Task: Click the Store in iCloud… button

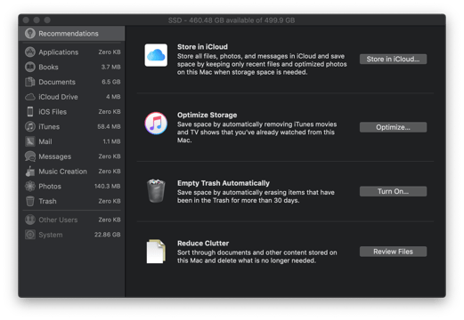Action: [393, 59]
